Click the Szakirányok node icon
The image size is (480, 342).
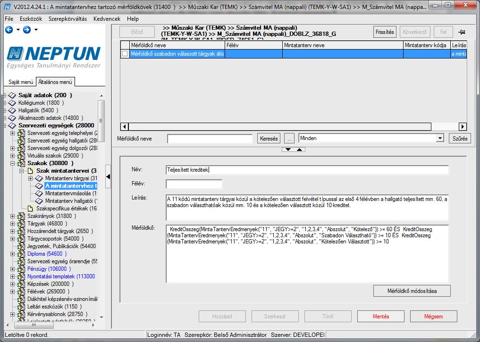click(x=21, y=216)
